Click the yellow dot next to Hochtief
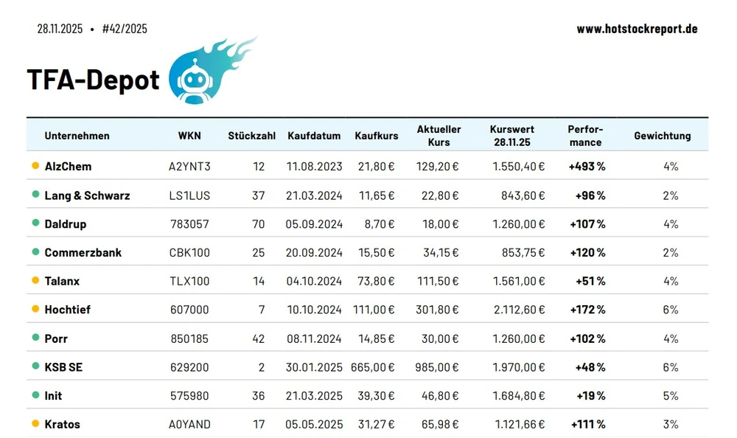 35,310
